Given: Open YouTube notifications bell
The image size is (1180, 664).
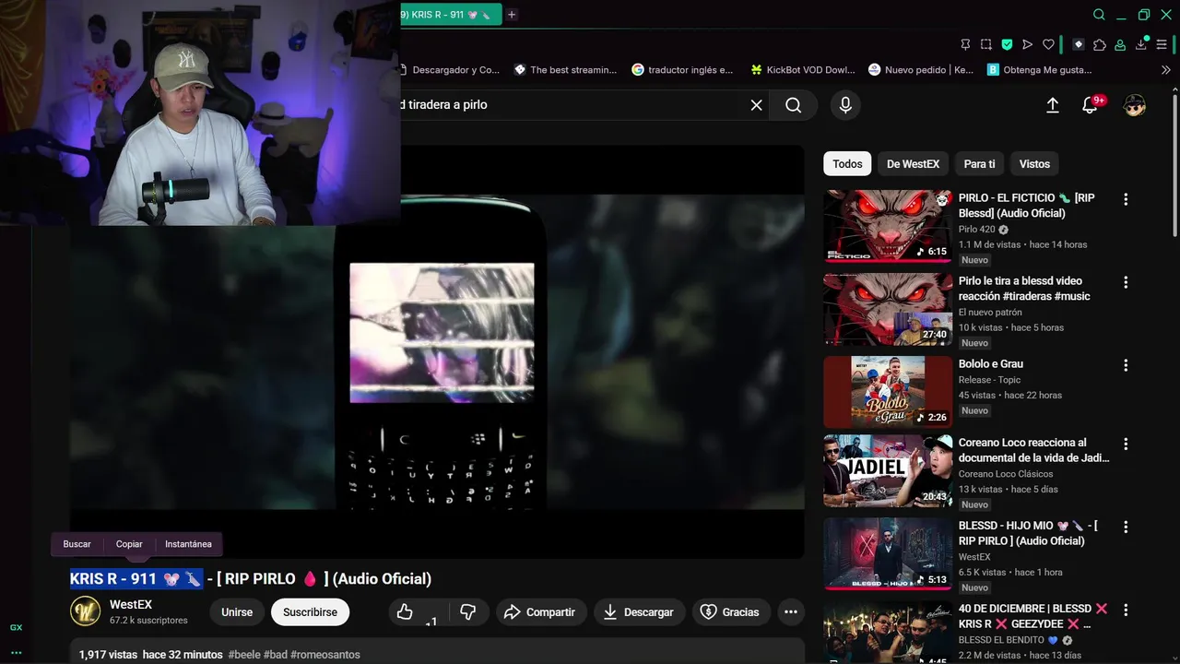Looking at the screenshot, I should (x=1090, y=105).
